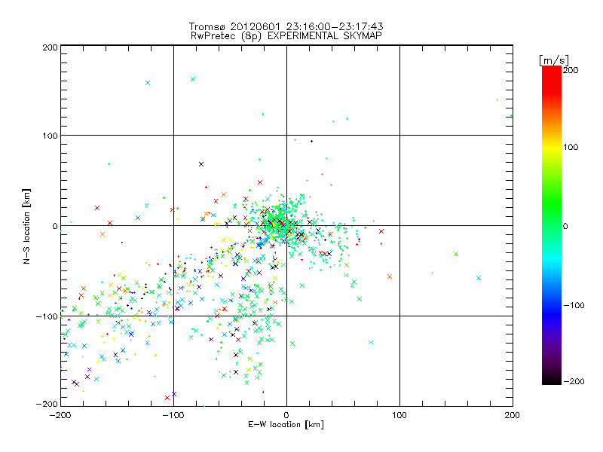
Task: Click the x-axis tick label '-200'
Action: click(60, 415)
